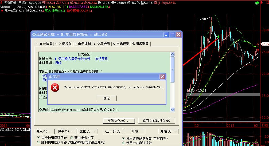Minimize the 公式测试系统 window
This screenshot has height=146, width=269.
(x=166, y=34)
